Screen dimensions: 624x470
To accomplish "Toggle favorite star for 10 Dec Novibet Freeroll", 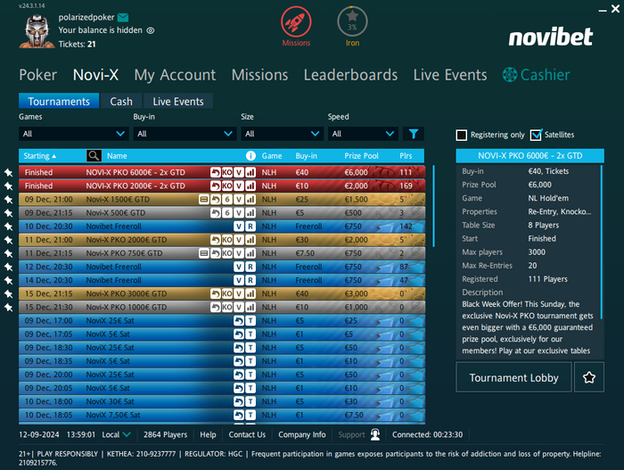I will 8,227.
